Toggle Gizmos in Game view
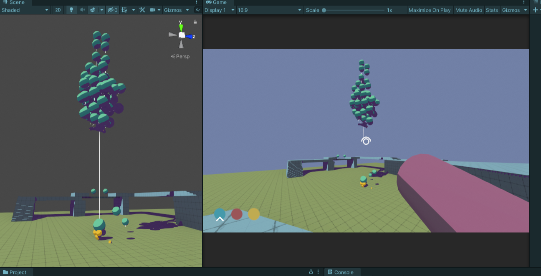 click(x=511, y=10)
